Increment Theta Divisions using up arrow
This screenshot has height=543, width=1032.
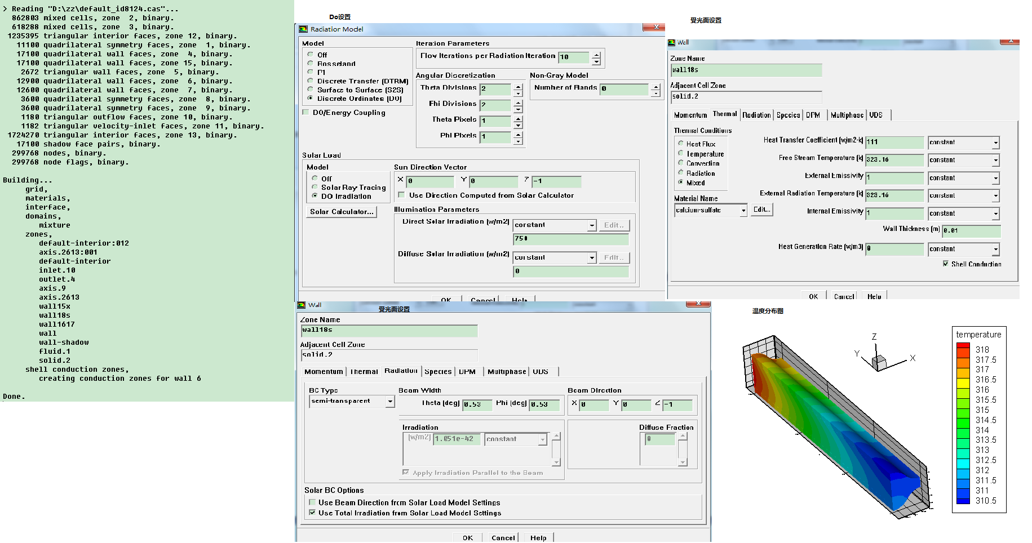[518, 86]
